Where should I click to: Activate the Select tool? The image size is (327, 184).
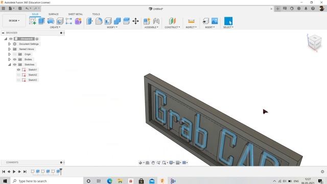coord(228,21)
